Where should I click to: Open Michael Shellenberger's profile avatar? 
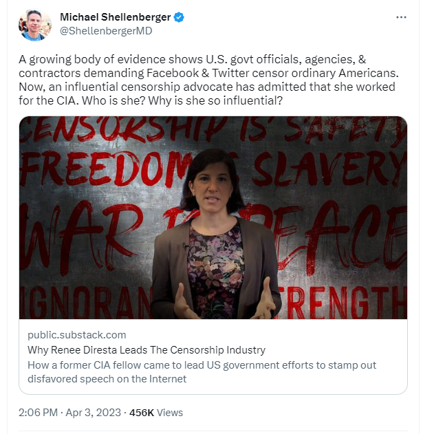[x=35, y=25]
